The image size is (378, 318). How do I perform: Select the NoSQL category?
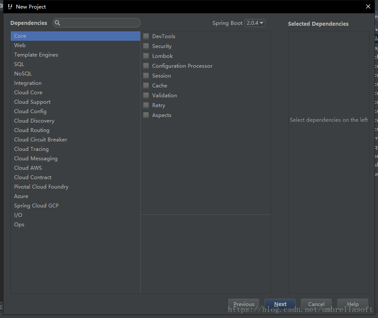tap(75, 74)
